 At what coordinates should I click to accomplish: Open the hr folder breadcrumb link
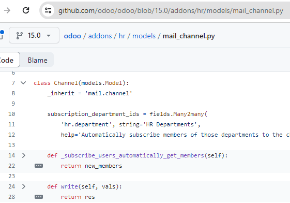tap(122, 36)
